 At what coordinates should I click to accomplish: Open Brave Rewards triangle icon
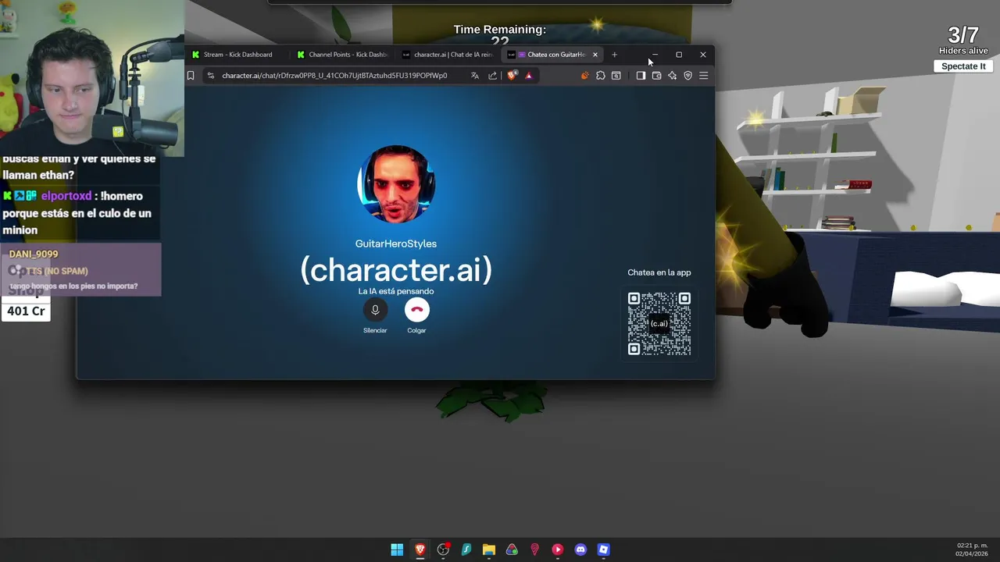click(x=529, y=76)
